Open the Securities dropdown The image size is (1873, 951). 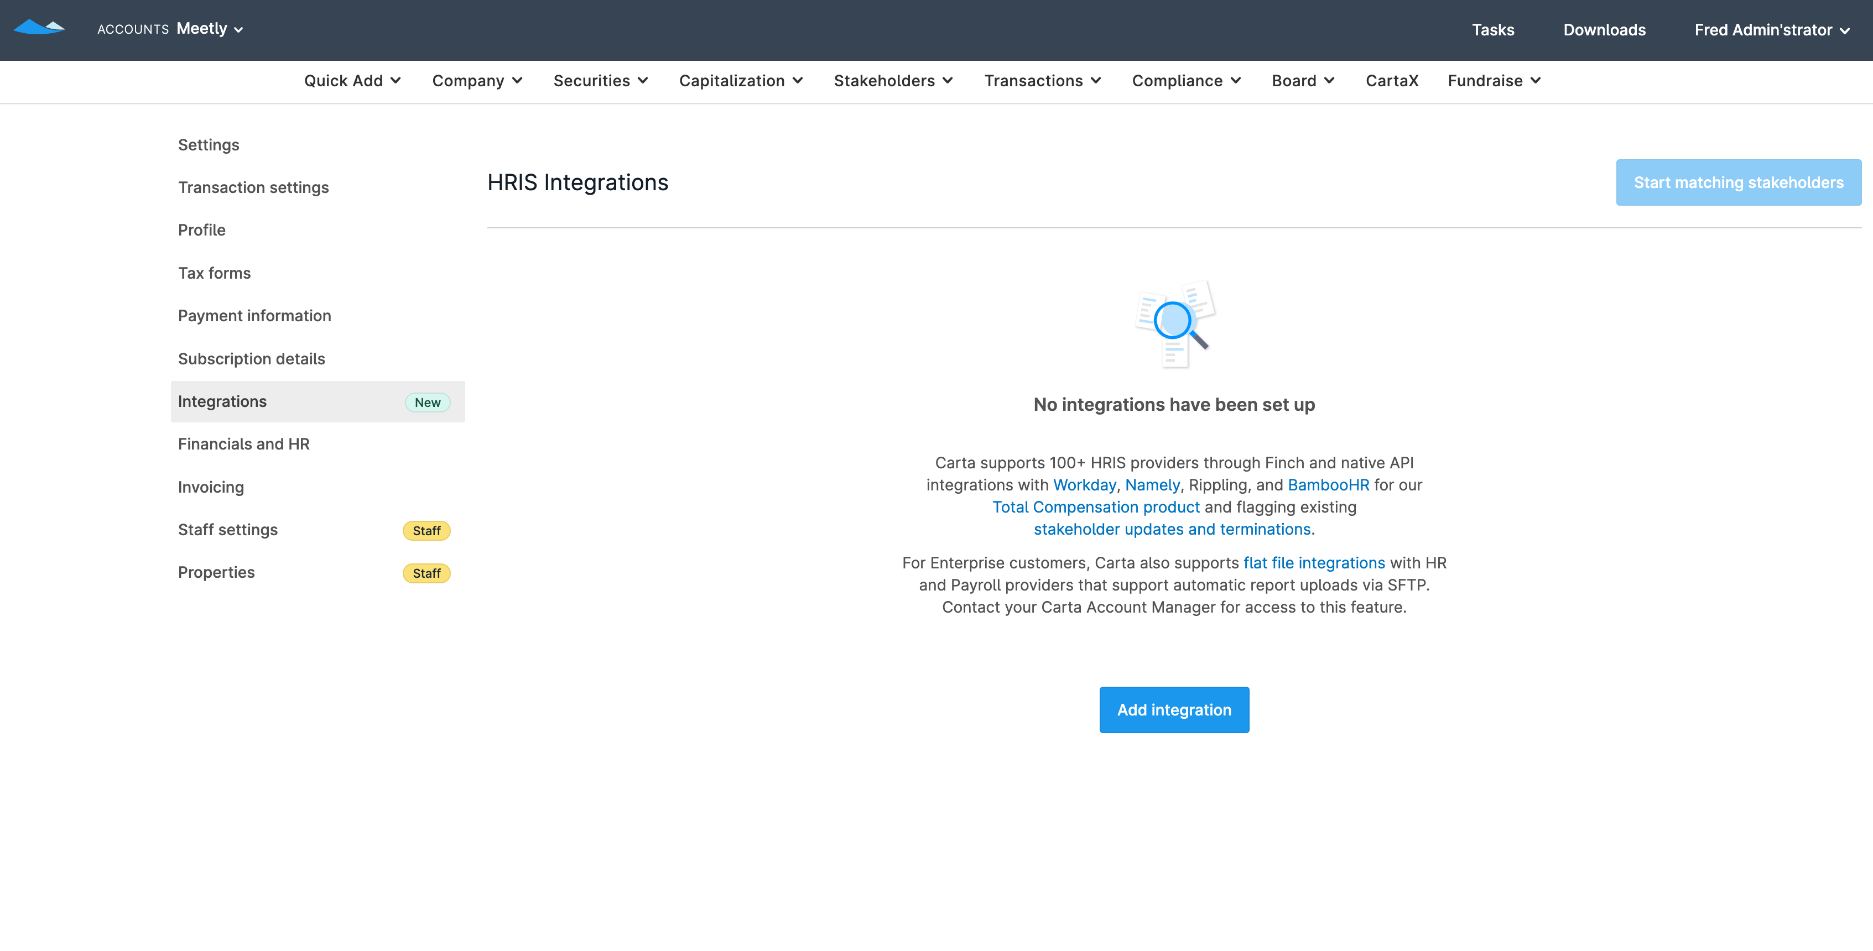[601, 81]
